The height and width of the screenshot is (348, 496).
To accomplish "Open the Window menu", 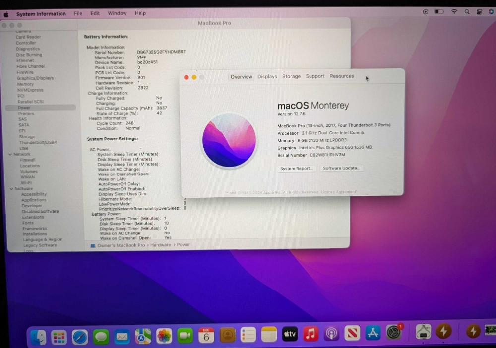I will click(117, 13).
